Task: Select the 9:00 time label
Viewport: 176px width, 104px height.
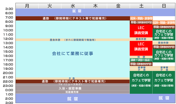Action: pyautogui.click(x=9, y=26)
